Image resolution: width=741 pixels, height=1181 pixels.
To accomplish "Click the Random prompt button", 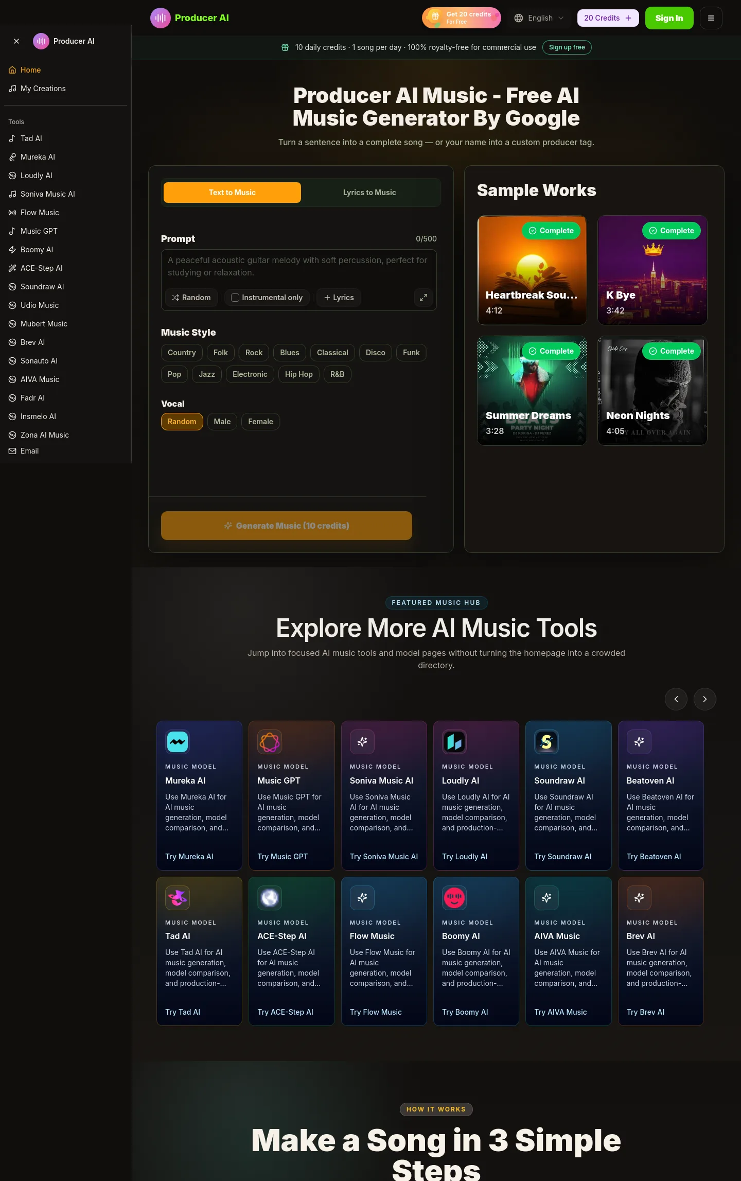I will [191, 298].
